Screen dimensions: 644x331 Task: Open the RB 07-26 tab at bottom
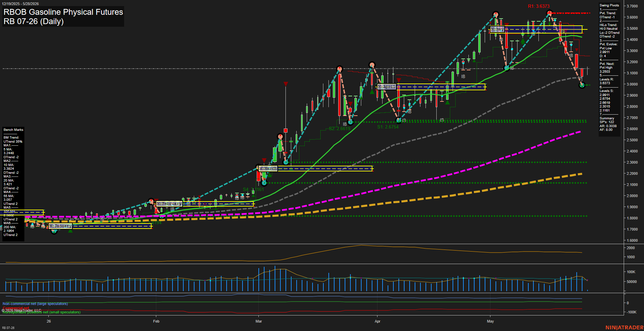coord(8,328)
